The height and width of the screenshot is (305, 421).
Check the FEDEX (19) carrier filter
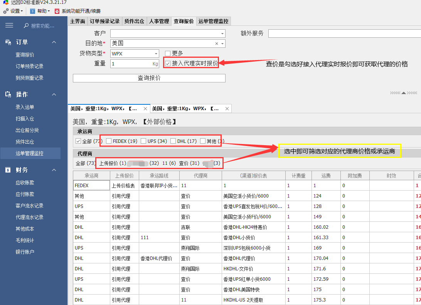[x=109, y=141]
